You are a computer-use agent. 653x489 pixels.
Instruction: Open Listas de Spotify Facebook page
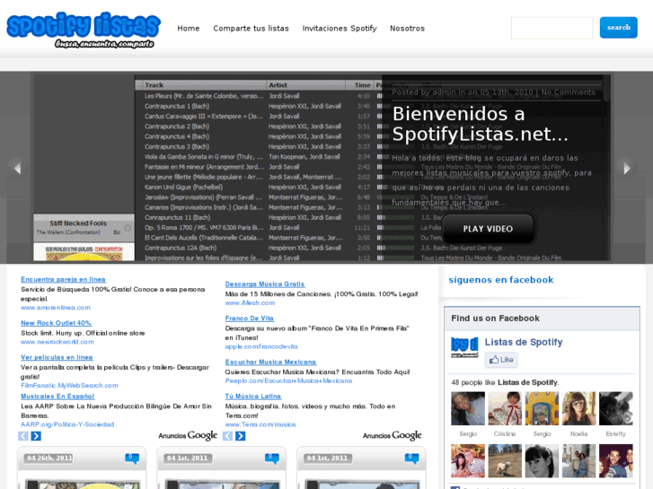click(x=524, y=342)
